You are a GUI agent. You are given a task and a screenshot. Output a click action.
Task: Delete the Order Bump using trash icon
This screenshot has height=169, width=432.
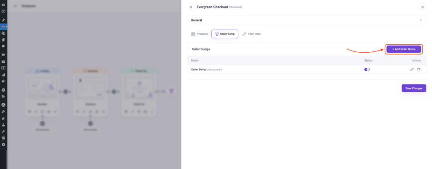[419, 70]
